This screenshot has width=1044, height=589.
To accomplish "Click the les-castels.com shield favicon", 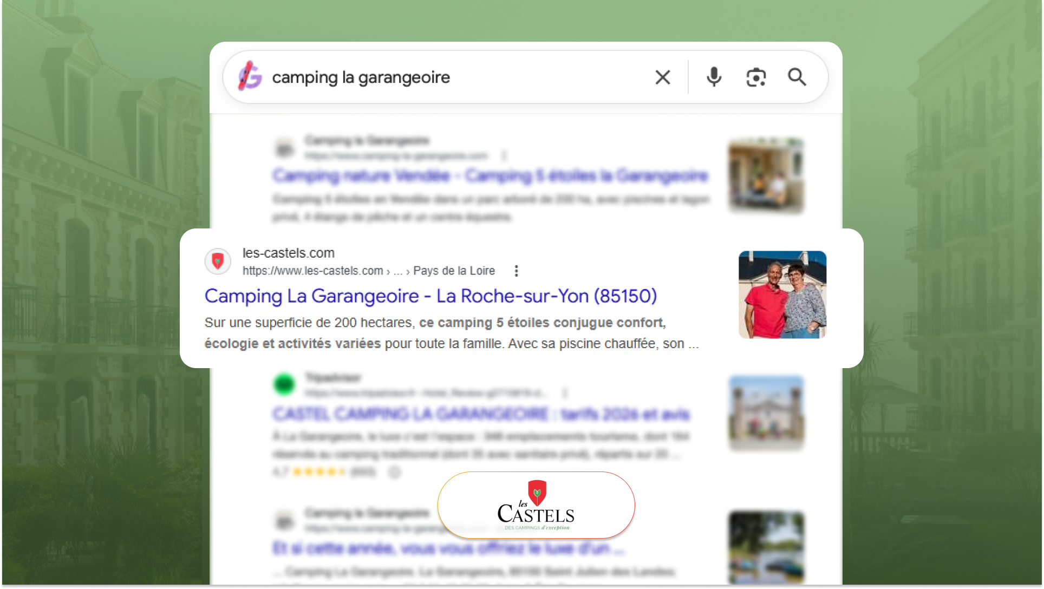I will pyautogui.click(x=218, y=261).
